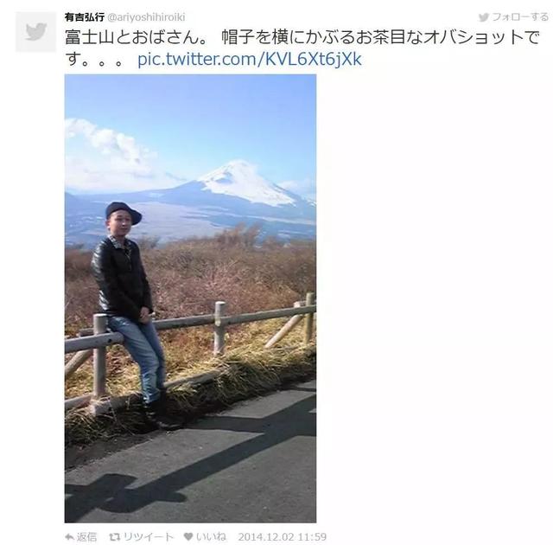Open the 2014.12.02 11:59 timestamp
The width and height of the screenshot is (553, 545).
(283, 537)
